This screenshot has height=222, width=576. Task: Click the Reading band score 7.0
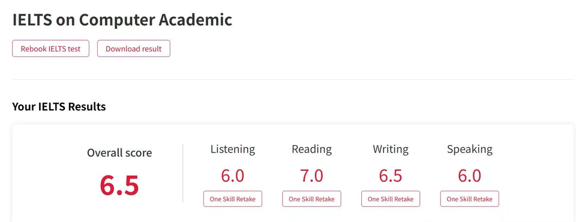311,176
